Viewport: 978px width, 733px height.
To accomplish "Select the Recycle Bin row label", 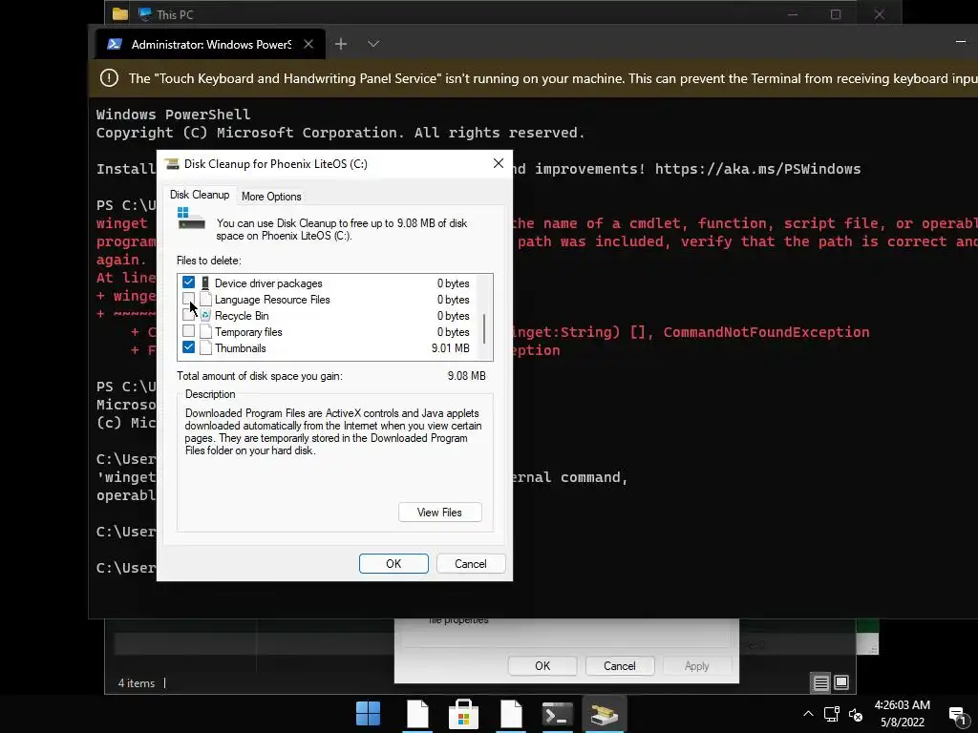I will point(242,315).
